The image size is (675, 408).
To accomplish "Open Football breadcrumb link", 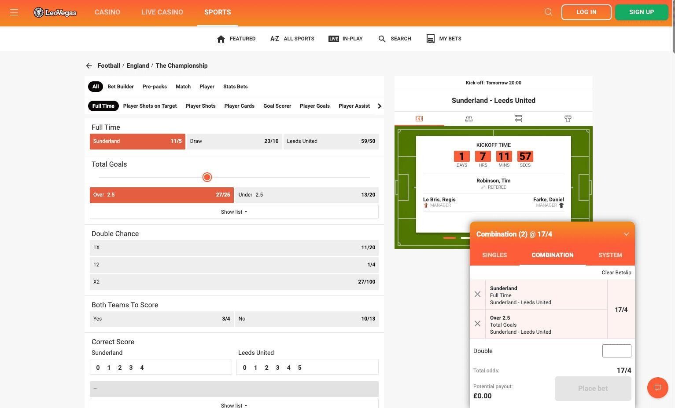I will pos(109,66).
